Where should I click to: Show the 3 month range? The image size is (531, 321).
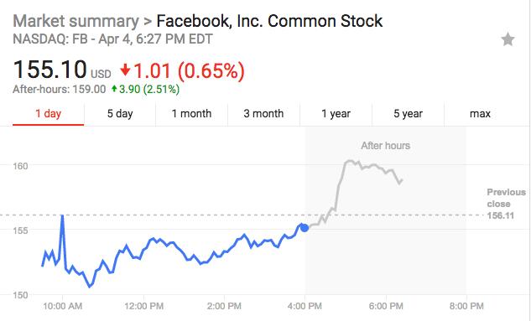[x=263, y=114]
